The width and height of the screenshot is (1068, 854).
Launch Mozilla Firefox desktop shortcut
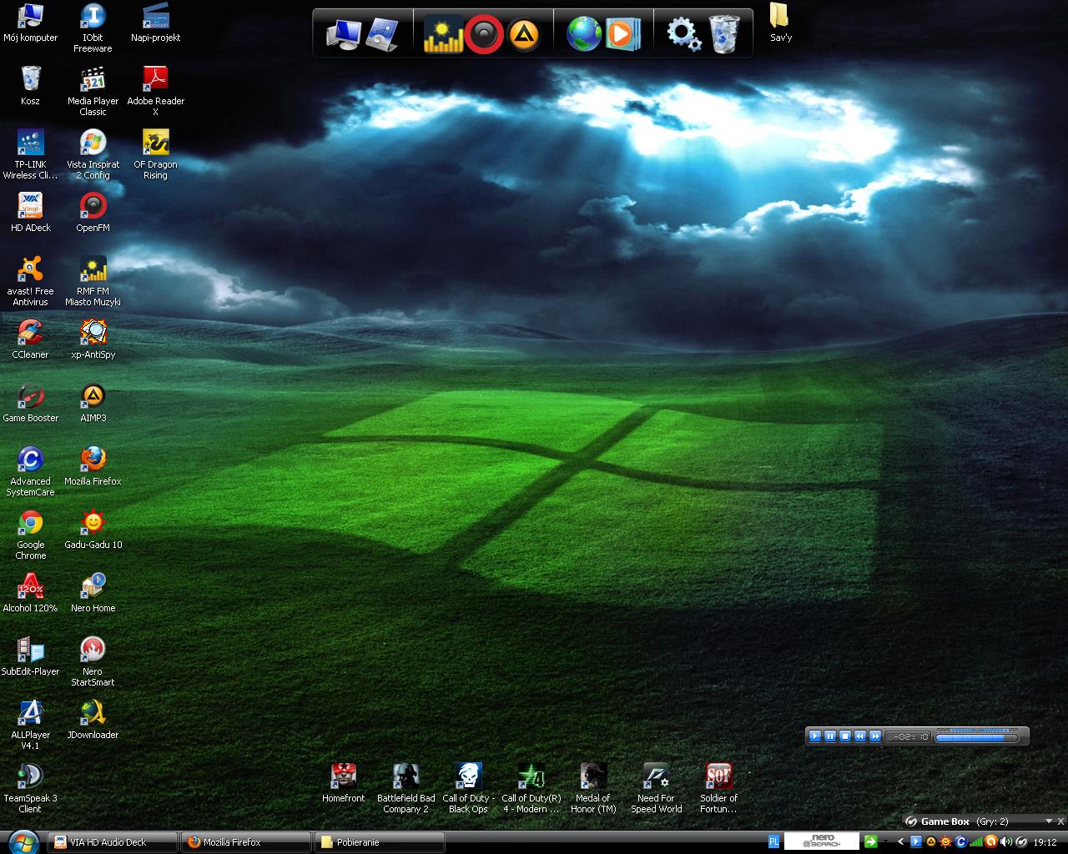tap(93, 466)
